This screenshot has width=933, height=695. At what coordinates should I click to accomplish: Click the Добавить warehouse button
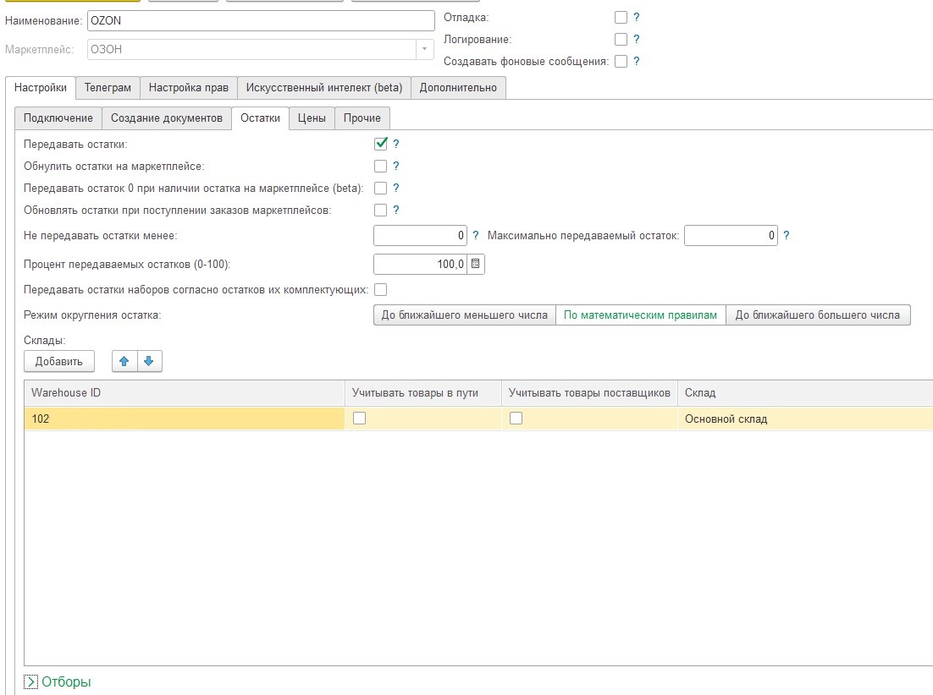tap(59, 361)
